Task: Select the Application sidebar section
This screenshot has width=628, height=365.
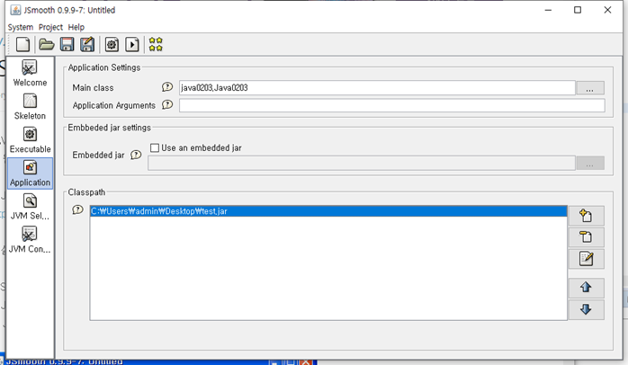Action: (x=30, y=174)
